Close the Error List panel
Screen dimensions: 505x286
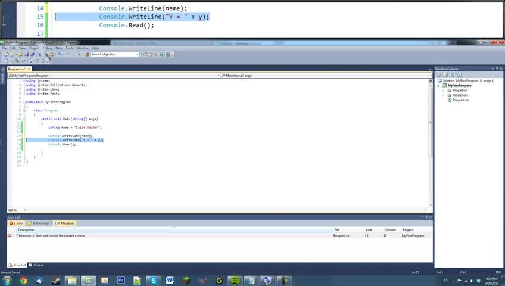(431, 217)
